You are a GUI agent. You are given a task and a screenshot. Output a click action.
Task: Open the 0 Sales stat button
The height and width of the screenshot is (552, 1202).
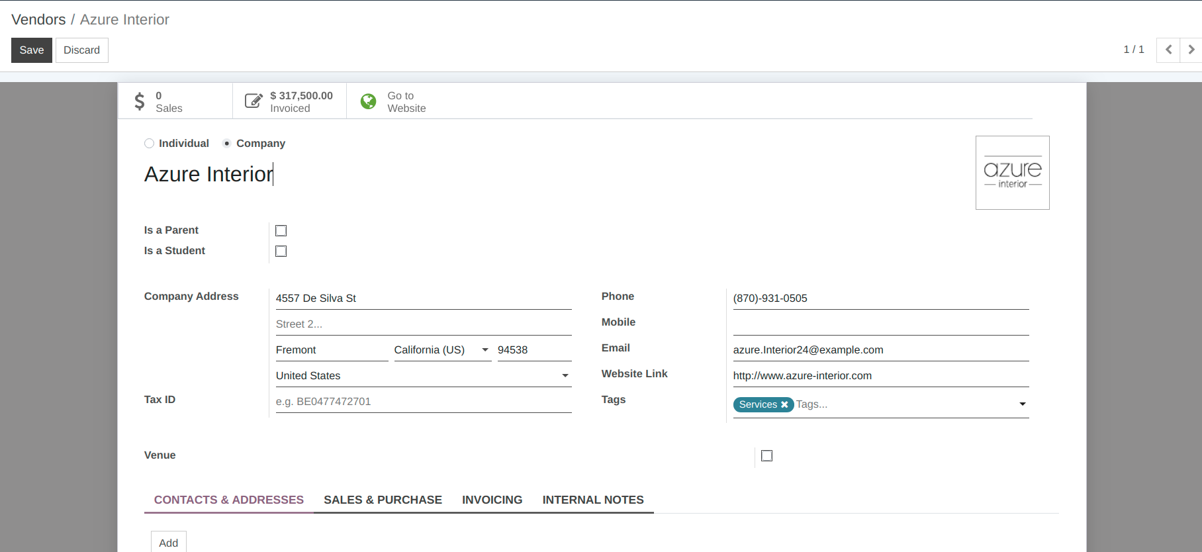pos(175,101)
